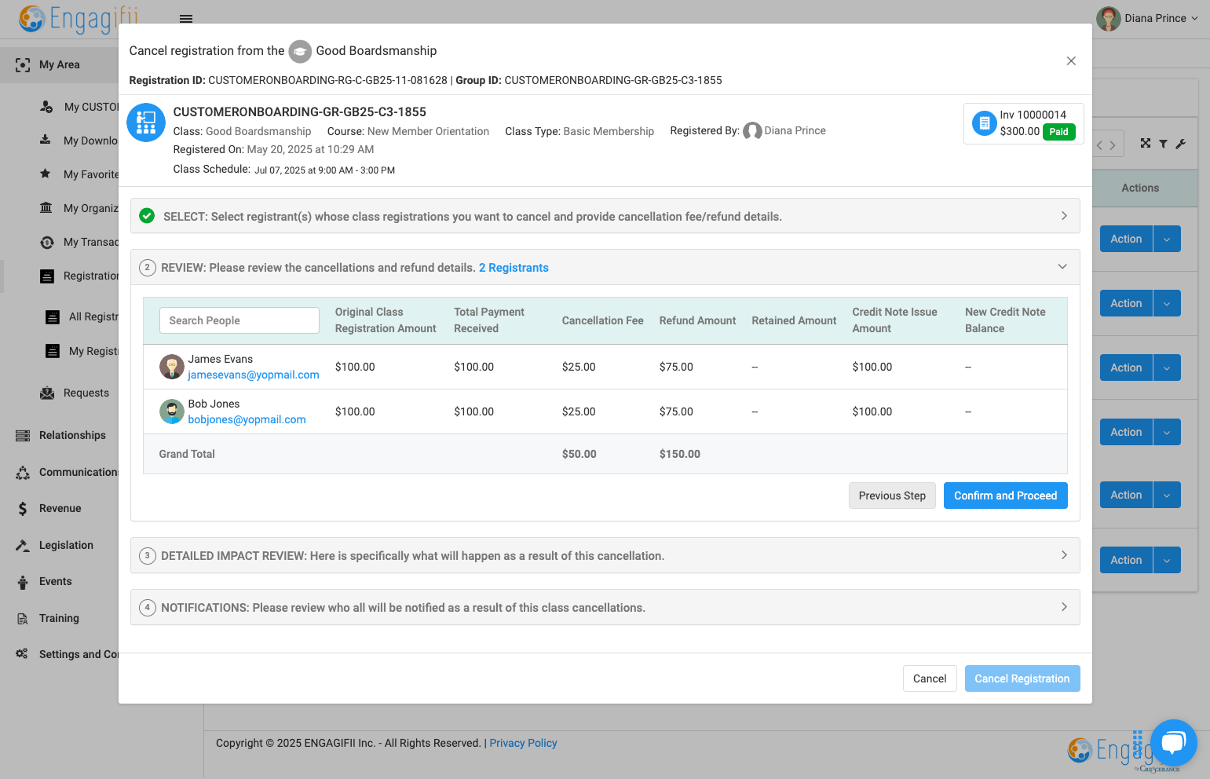Click the My Area sidebar icon
The image size is (1210, 779).
[23, 65]
